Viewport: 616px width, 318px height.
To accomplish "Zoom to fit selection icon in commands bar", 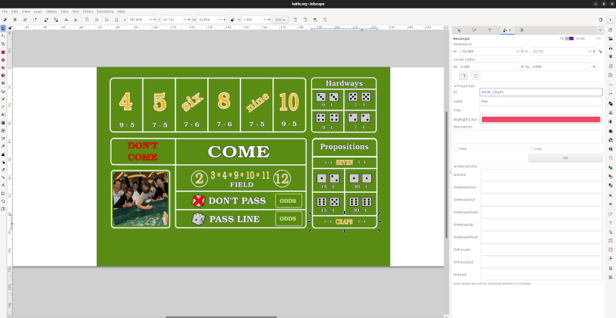I will (611, 131).
